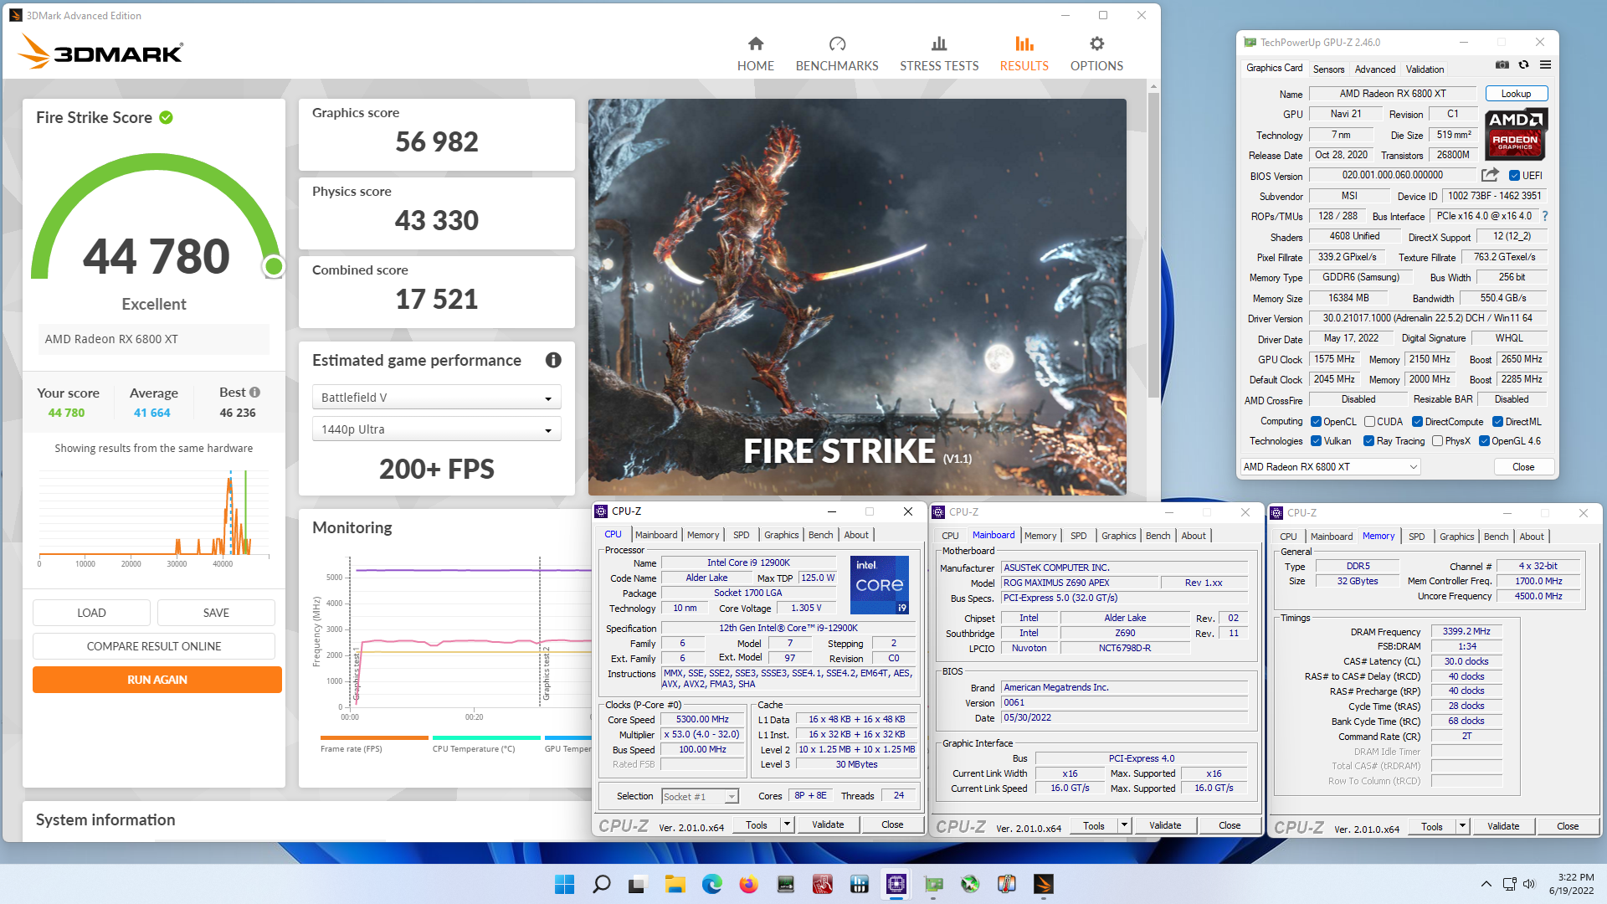Viewport: 1607px width, 904px height.
Task: Click the SAVE button in 3DMark
Action: click(x=216, y=613)
